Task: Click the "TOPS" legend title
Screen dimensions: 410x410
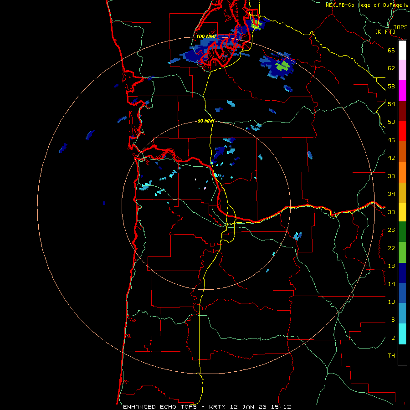Action: point(400,27)
